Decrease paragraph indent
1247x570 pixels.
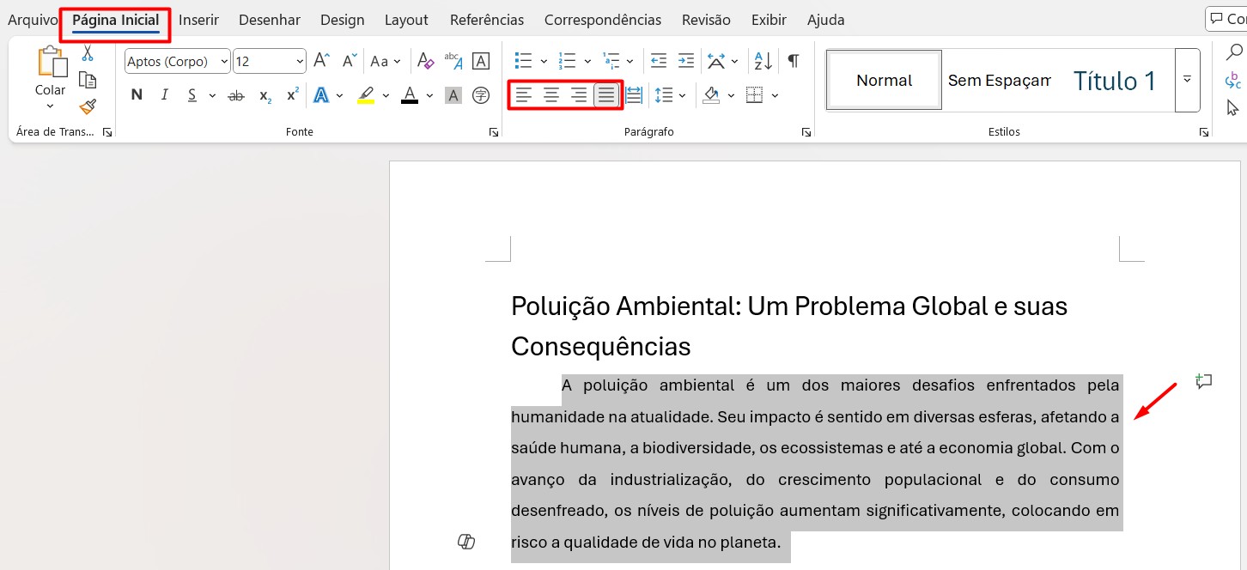point(659,61)
